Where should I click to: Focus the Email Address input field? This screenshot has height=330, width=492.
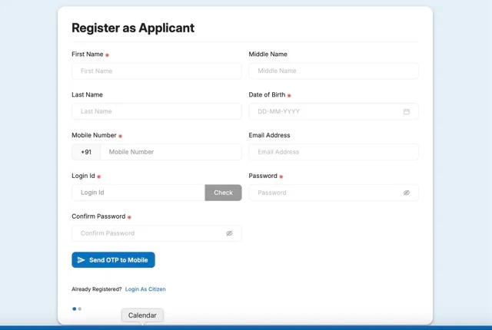pyautogui.click(x=334, y=152)
